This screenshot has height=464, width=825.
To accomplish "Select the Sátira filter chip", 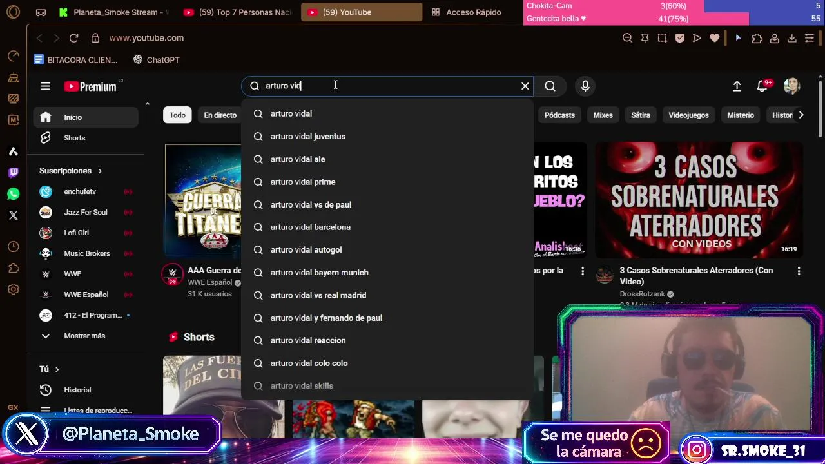I will coord(641,115).
